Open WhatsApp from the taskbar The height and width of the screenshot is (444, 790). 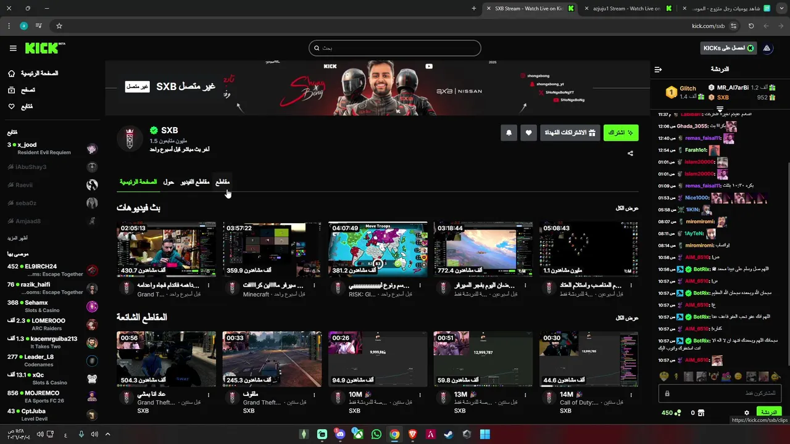(376, 435)
